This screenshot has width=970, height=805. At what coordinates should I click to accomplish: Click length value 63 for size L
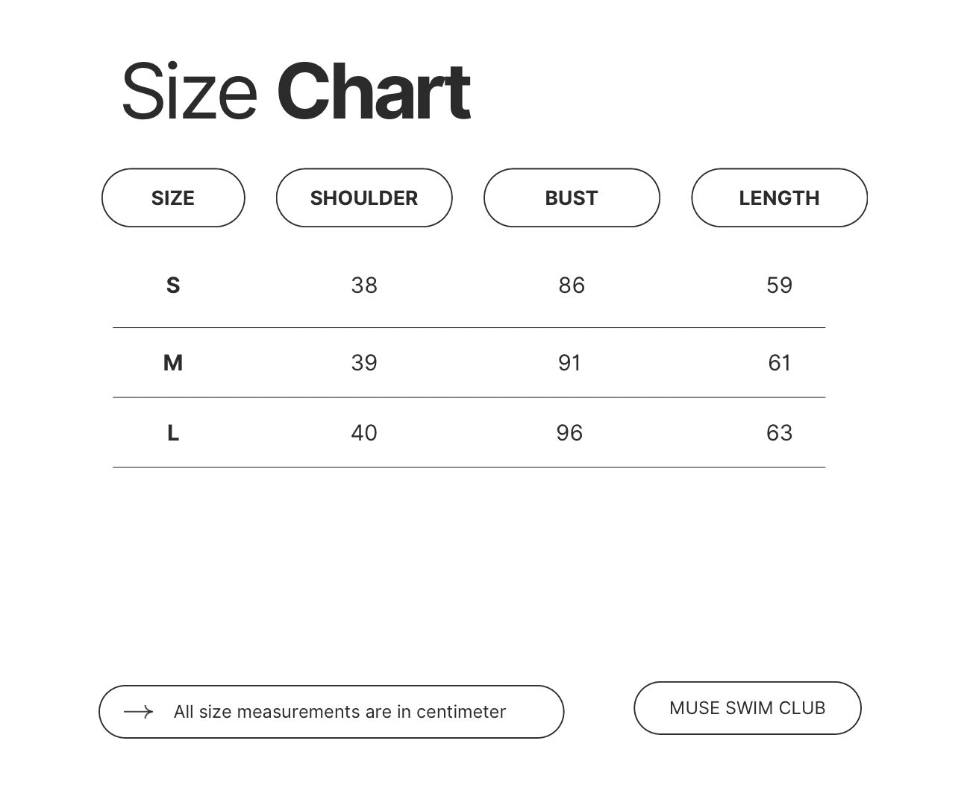tap(779, 433)
